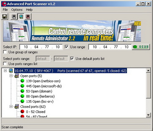Click the green dot for port 445
This screenshot has height=131, width=153.
click(22, 86)
